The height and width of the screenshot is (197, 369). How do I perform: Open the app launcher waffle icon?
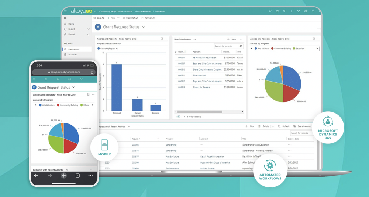pyautogui.click(x=65, y=11)
